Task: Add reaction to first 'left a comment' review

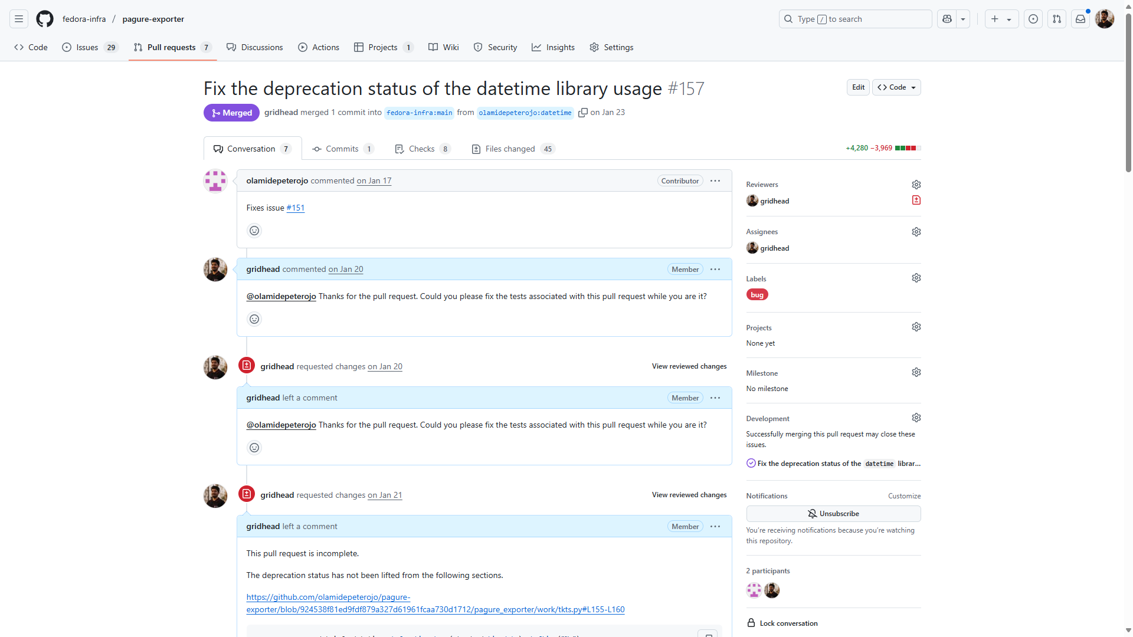Action: pyautogui.click(x=254, y=448)
